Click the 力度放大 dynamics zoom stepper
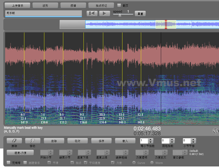The height and width of the screenshot is (168, 219). (x=161, y=152)
